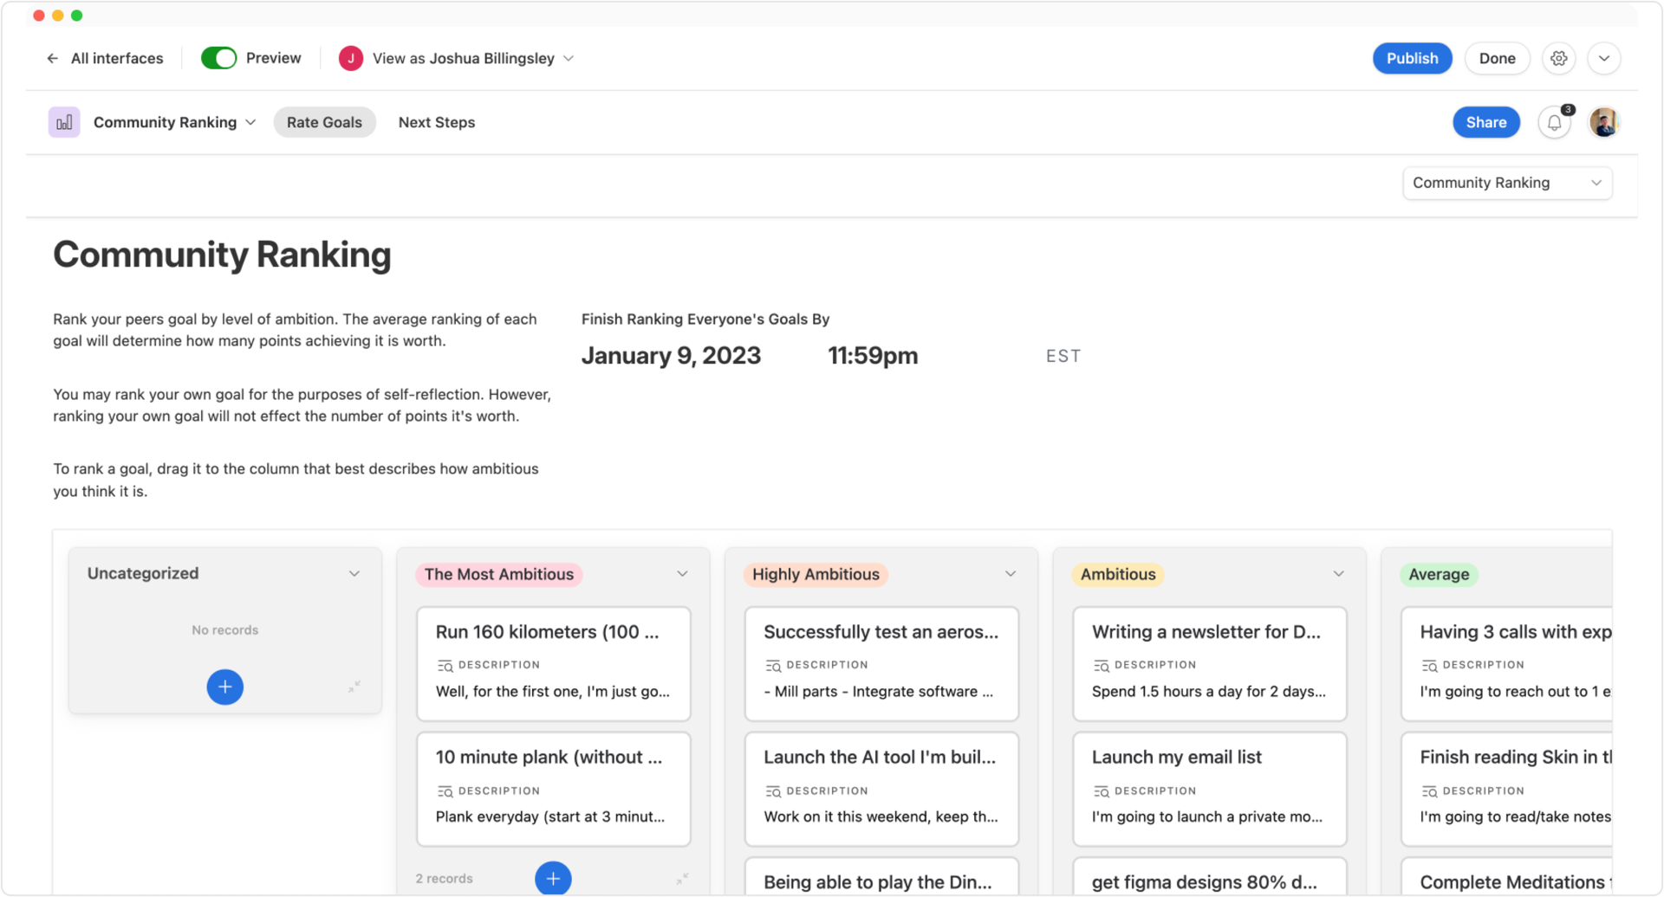Click the macOS yellow minimize window button

[57, 15]
